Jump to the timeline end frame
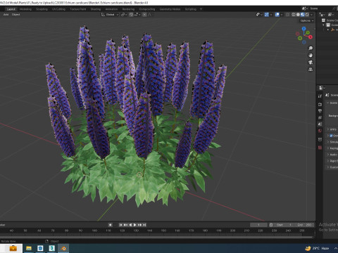 144,225
